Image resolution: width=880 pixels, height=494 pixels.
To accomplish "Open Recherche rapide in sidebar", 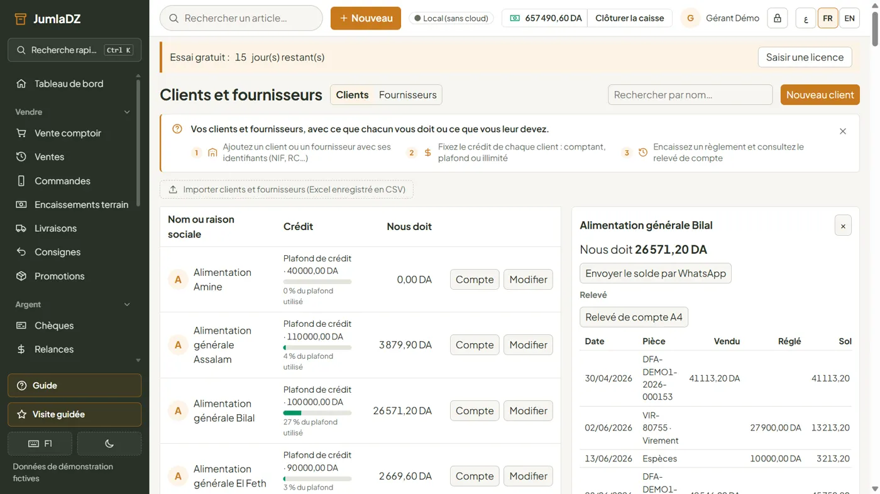I will [x=74, y=50].
